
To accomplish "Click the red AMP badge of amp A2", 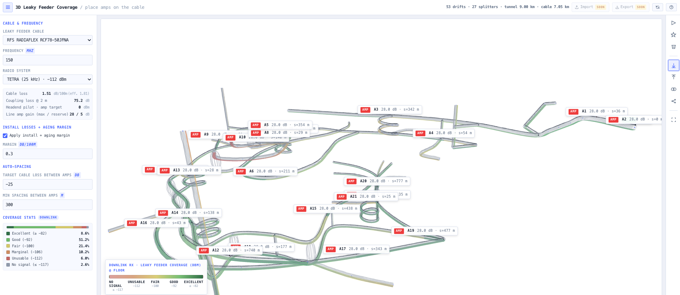I will pos(614,119).
